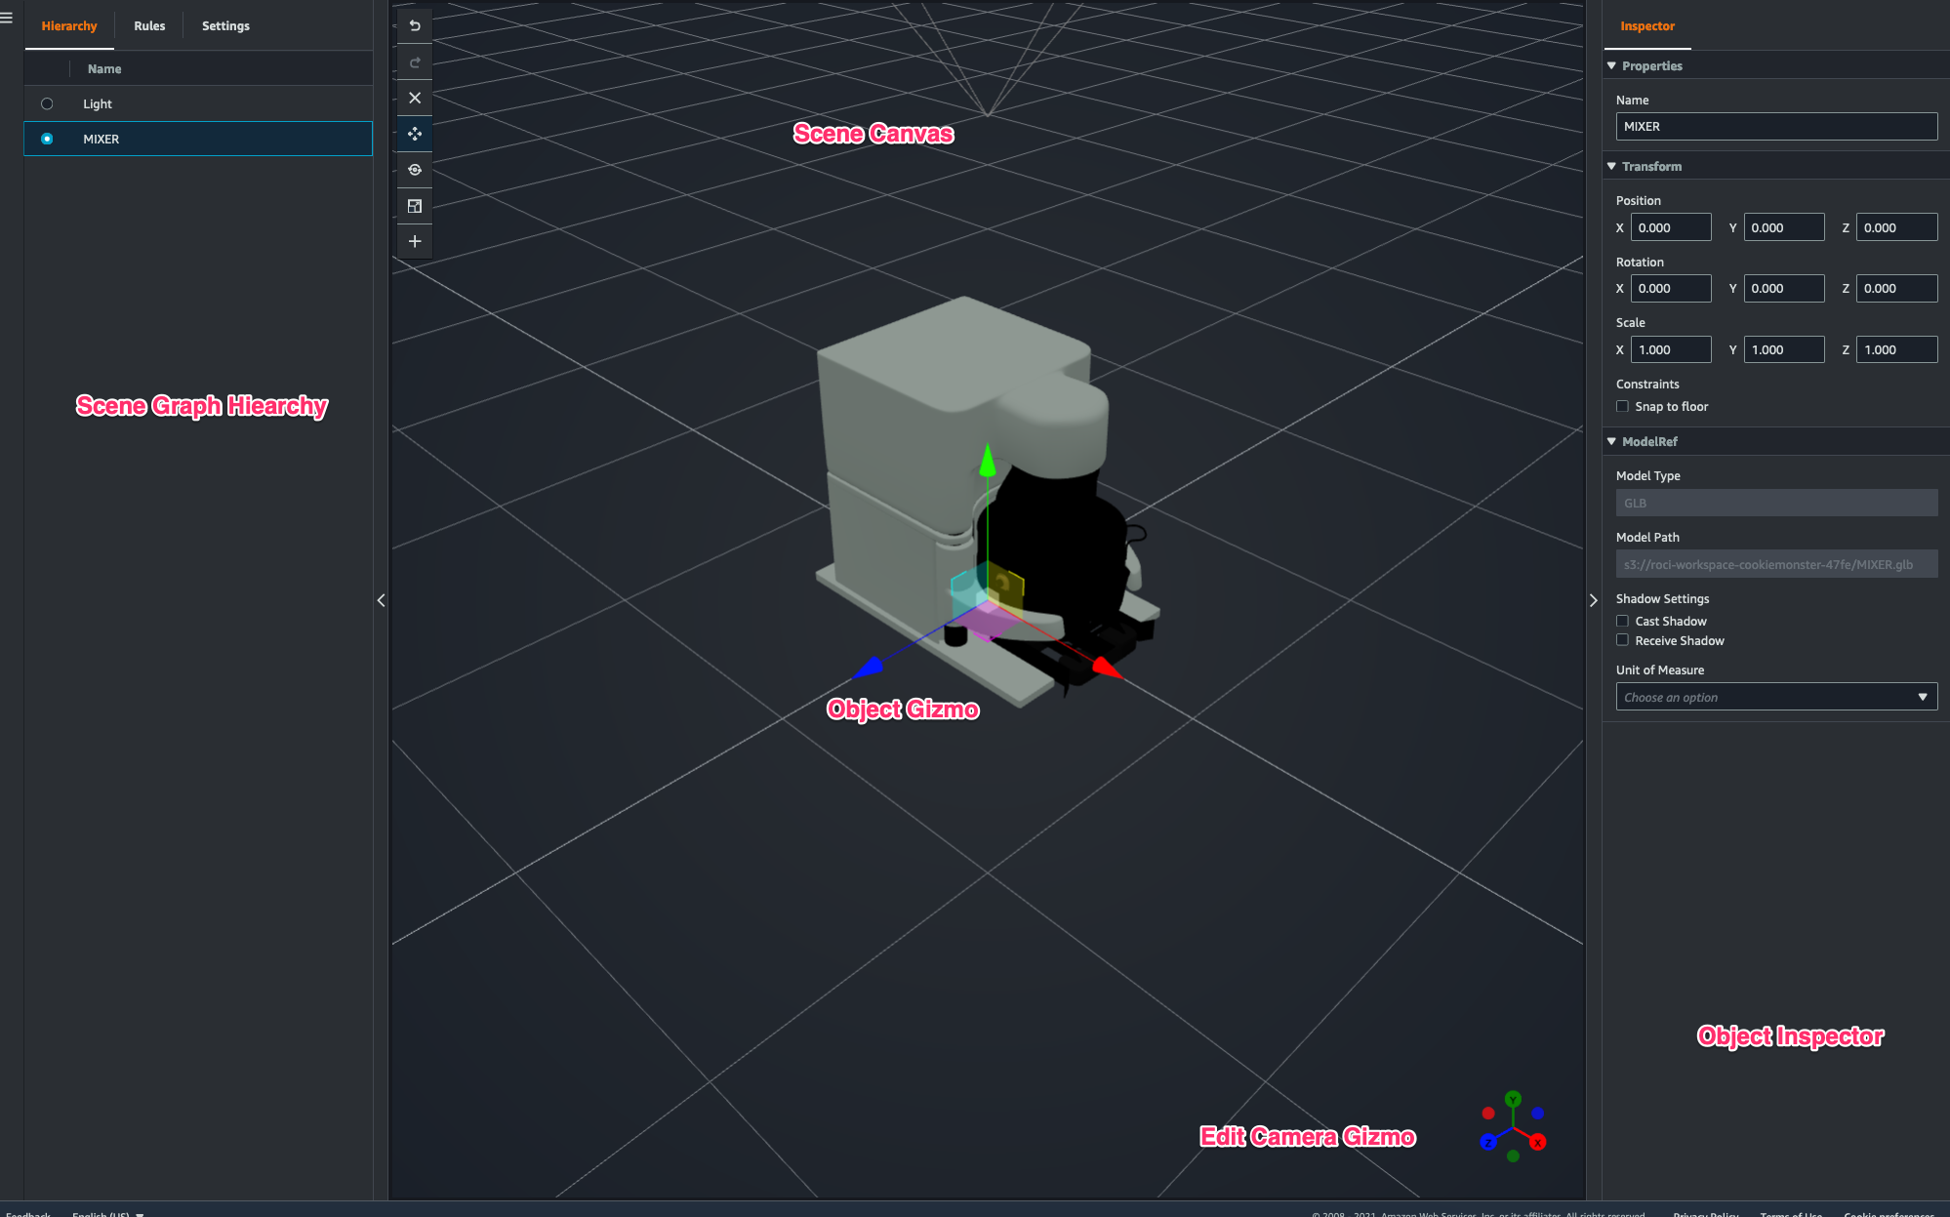Viewport: 1950px width, 1217px height.
Task: Select the scale tool icon
Action: coord(415,206)
